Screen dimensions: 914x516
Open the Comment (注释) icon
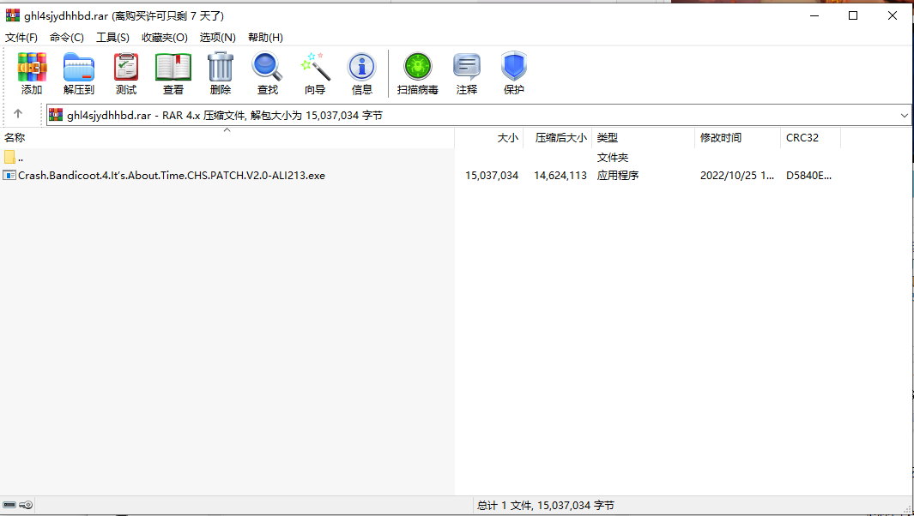pos(467,74)
